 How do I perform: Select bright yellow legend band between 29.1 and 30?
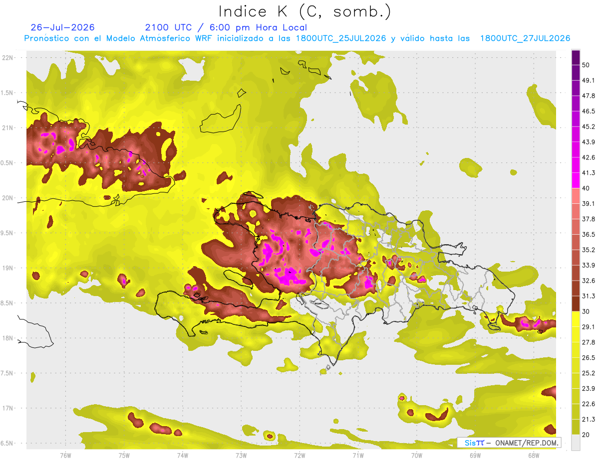[x=576, y=319]
